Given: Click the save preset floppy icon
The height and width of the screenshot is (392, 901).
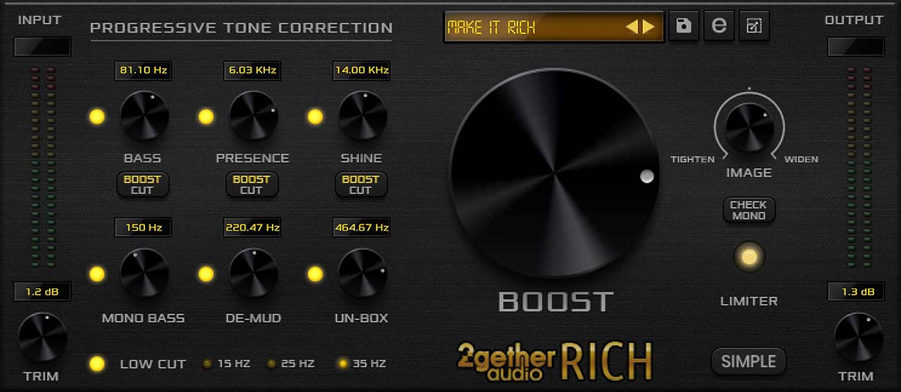Looking at the screenshot, I should (683, 26).
